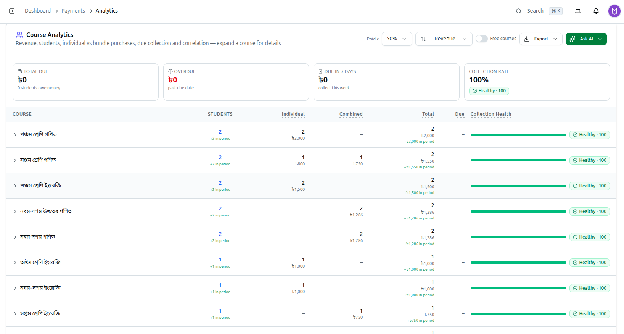Click the 'Paid ≥' label
Image resolution: width=624 pixels, height=334 pixels.
373,39
